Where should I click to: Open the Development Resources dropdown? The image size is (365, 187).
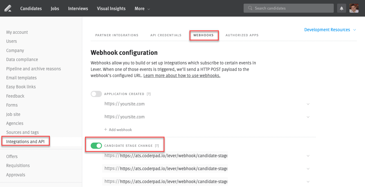(330, 30)
